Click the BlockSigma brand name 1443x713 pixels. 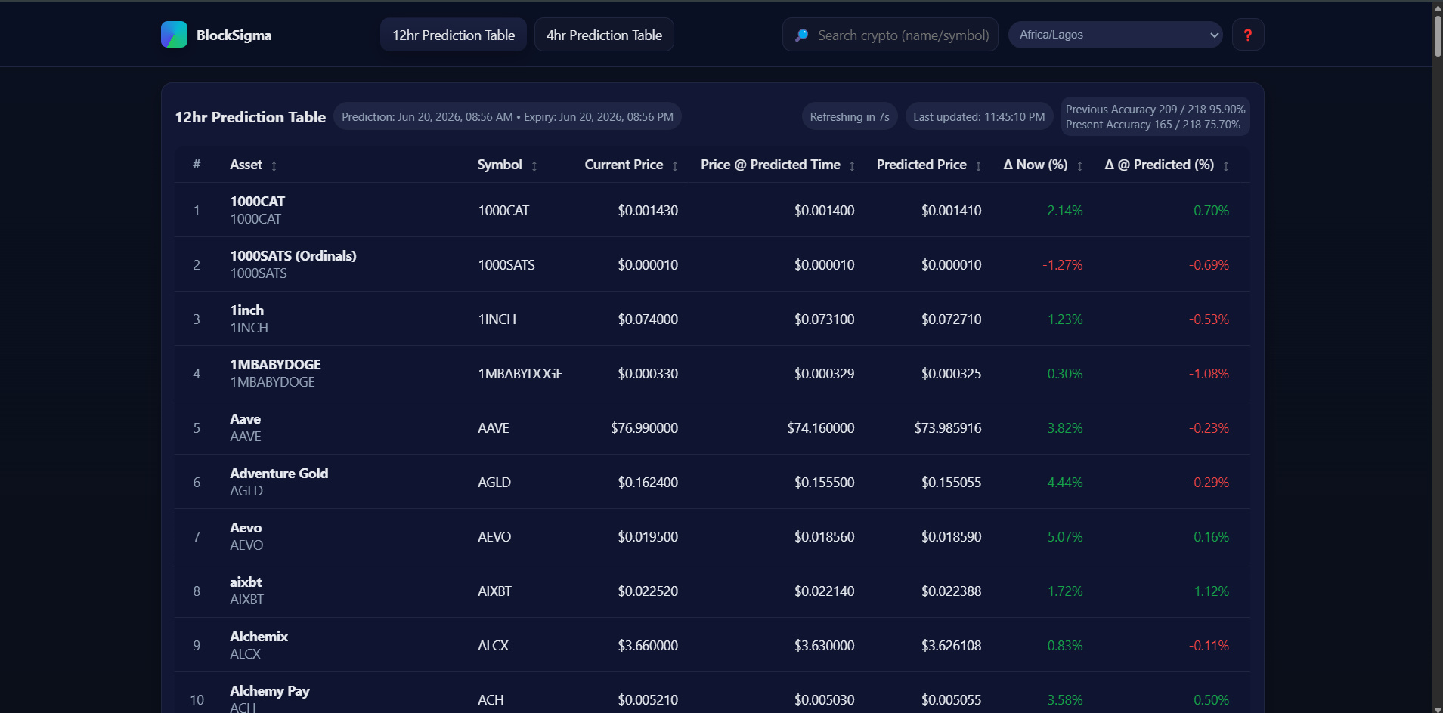click(234, 35)
